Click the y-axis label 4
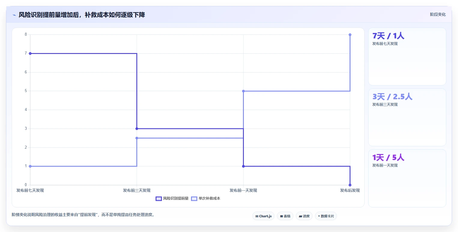458x232 pixels. pos(26,110)
